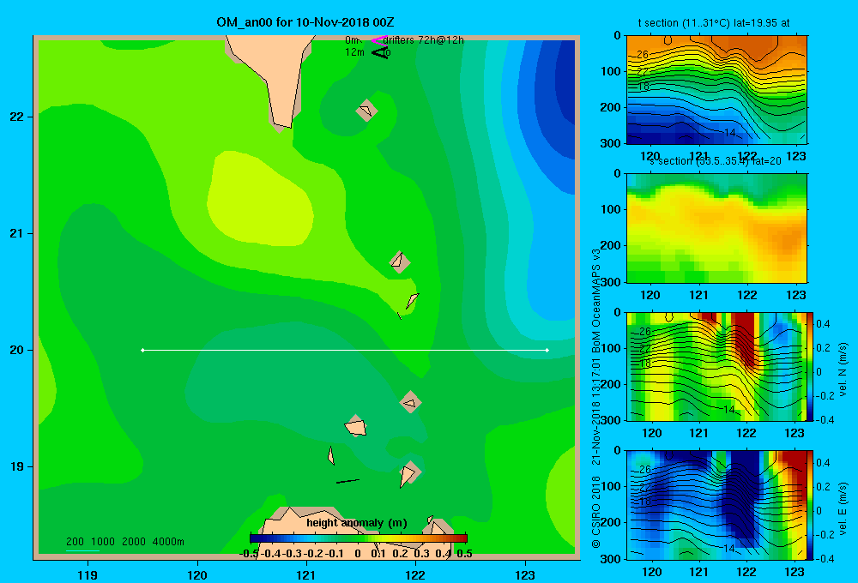Click the 't section (11..31°C) lat=19.95' title
858x583 pixels.
coord(714,23)
